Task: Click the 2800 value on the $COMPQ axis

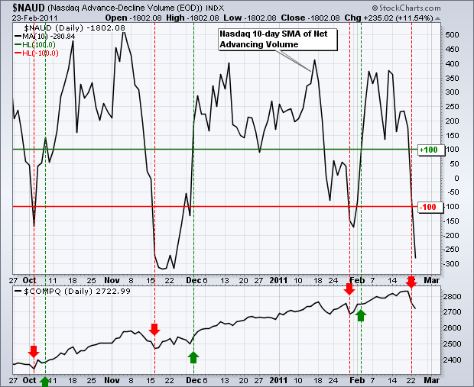Action: [x=453, y=296]
